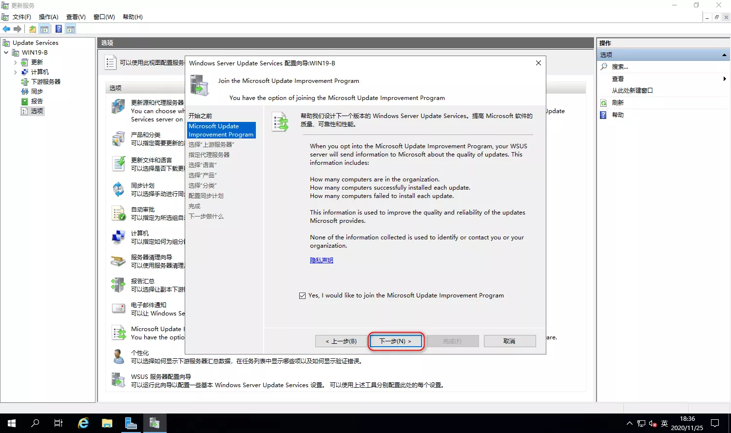Image resolution: width=731 pixels, height=433 pixels.
Task: Expand the 计算机 tree node
Action: pyautogui.click(x=16, y=72)
